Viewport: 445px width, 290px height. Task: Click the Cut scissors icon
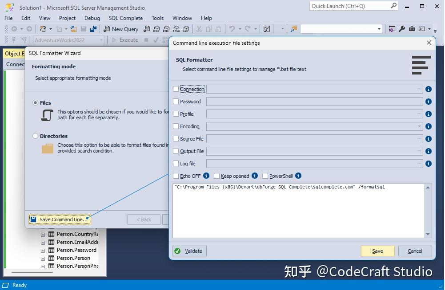[x=199, y=29]
